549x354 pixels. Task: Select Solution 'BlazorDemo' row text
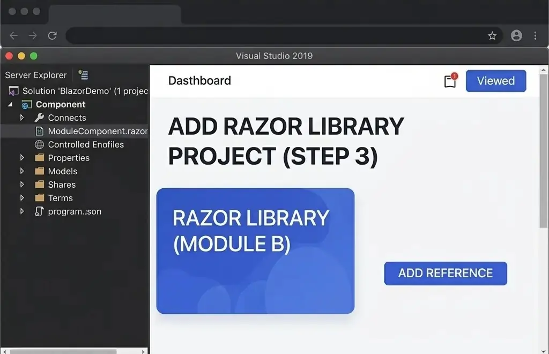click(x=85, y=91)
